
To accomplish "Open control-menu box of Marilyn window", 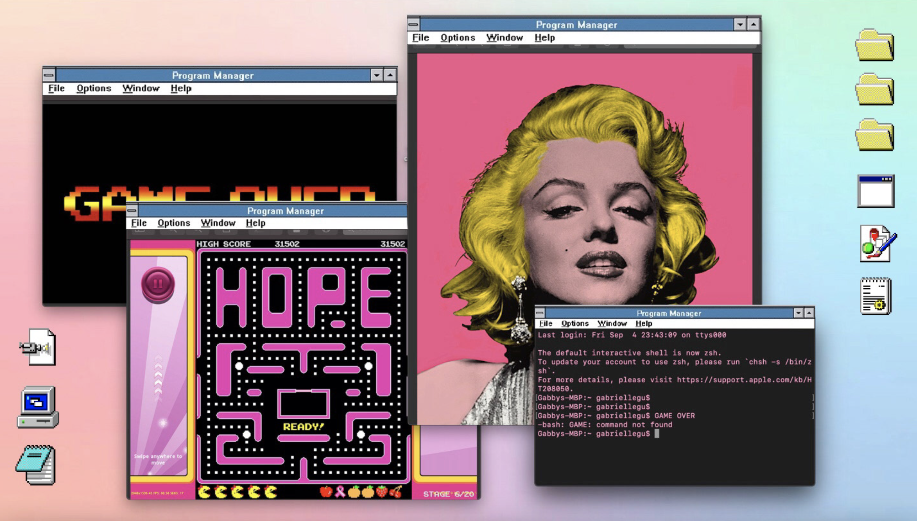I will point(413,25).
